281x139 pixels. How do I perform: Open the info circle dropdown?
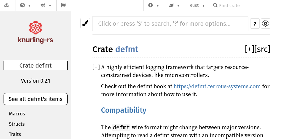pyautogui.click(x=154, y=5)
